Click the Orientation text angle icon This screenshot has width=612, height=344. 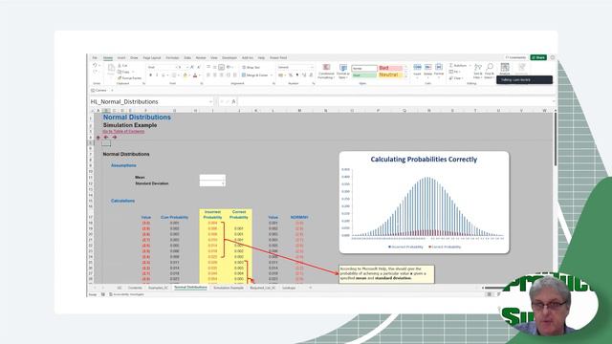229,67
